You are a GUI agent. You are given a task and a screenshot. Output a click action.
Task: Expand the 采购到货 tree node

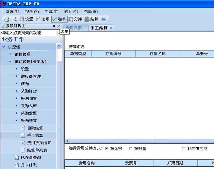pyautogui.click(x=17, y=98)
